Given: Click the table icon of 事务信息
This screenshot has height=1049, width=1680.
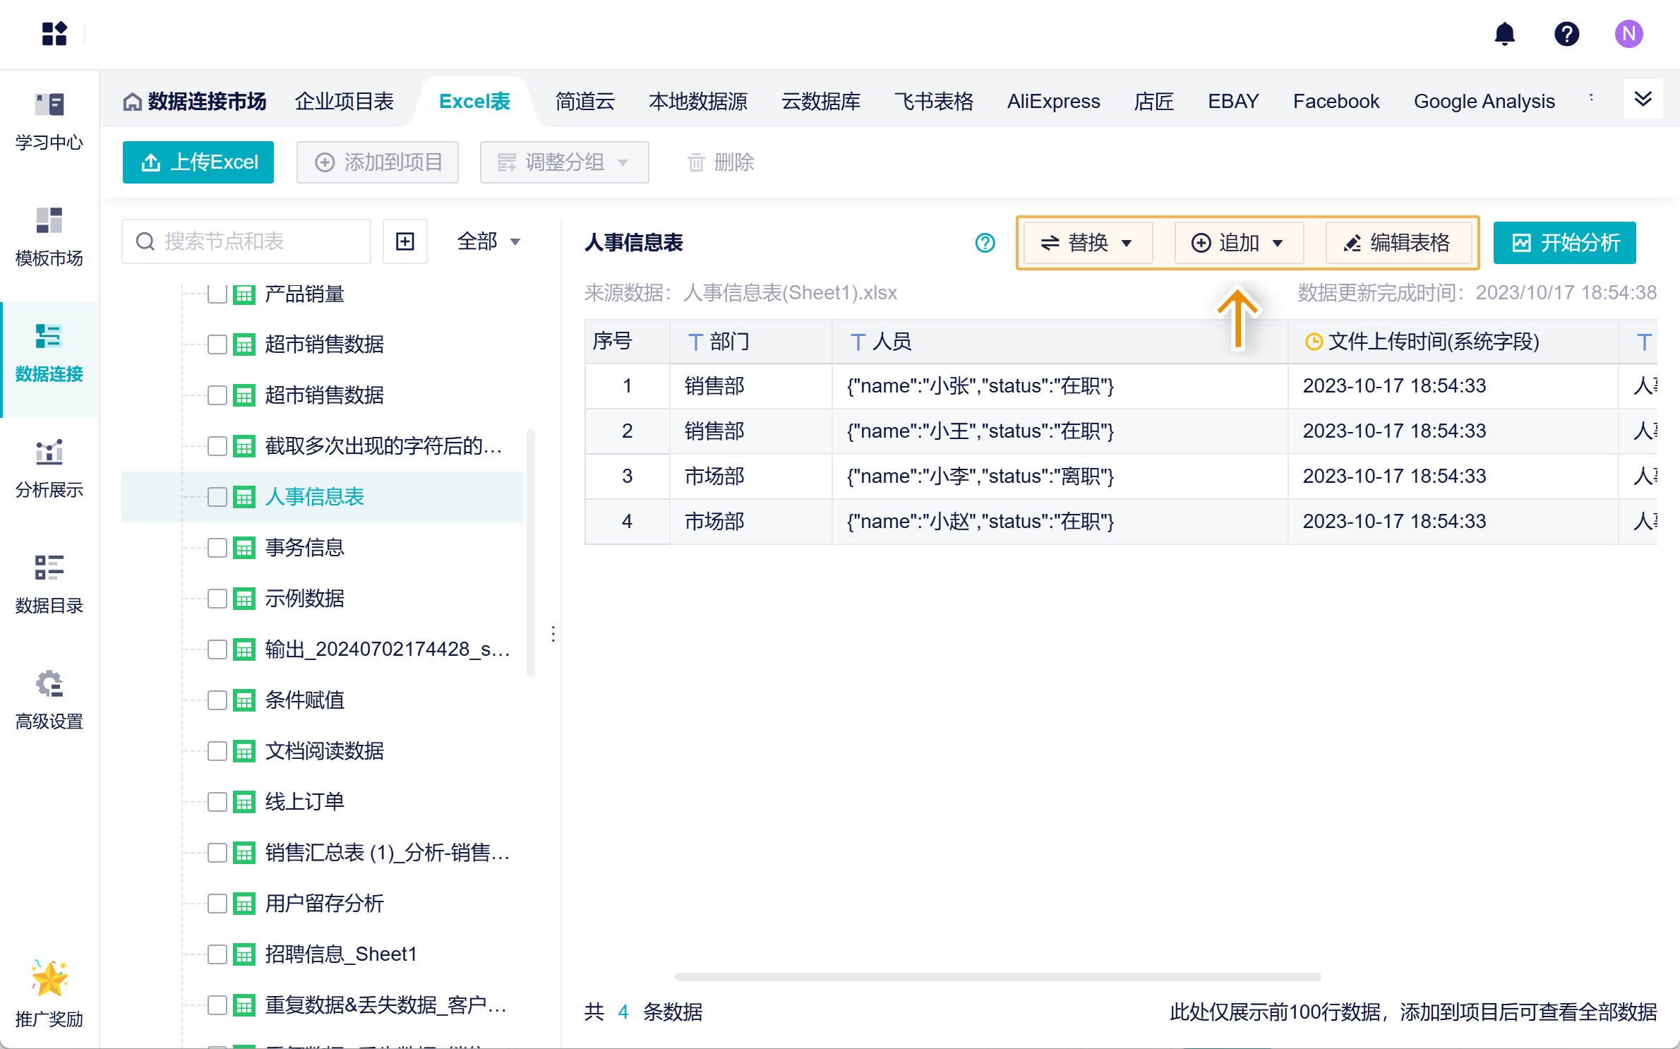Looking at the screenshot, I should [244, 548].
